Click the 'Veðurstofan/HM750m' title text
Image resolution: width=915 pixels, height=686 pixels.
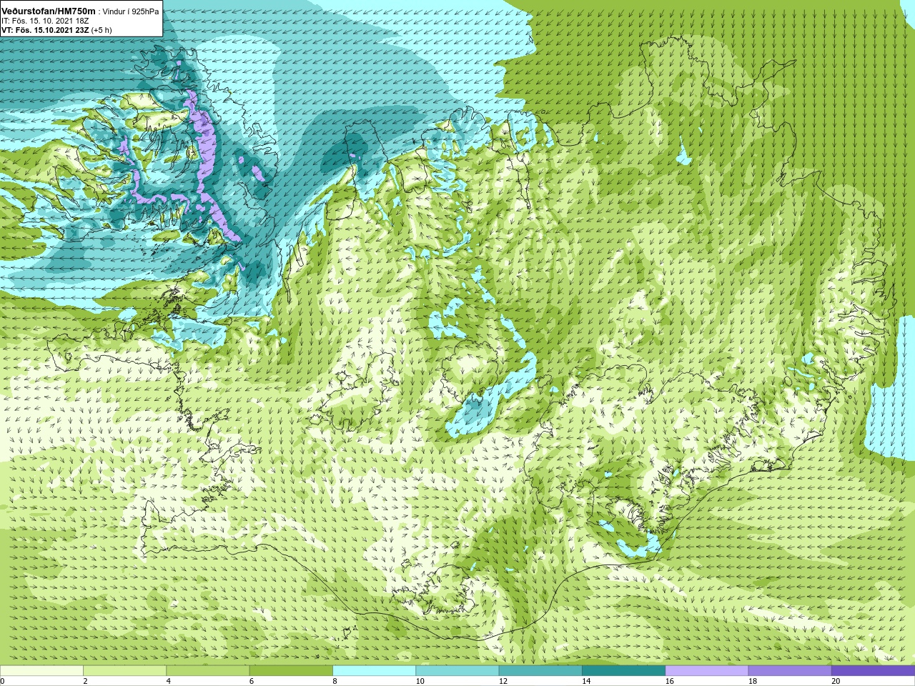49,11
